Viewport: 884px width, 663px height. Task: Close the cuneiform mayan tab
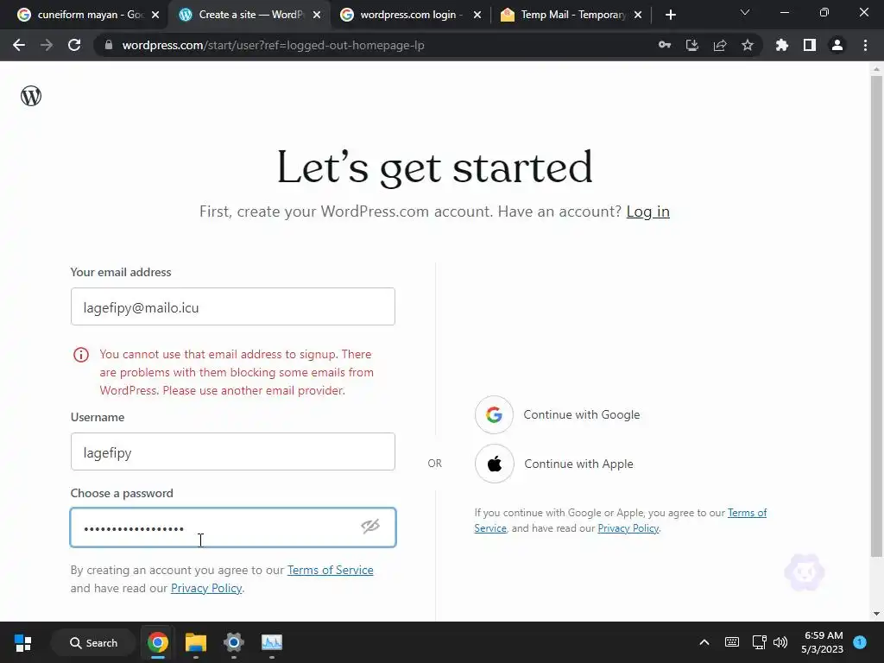pos(155,16)
